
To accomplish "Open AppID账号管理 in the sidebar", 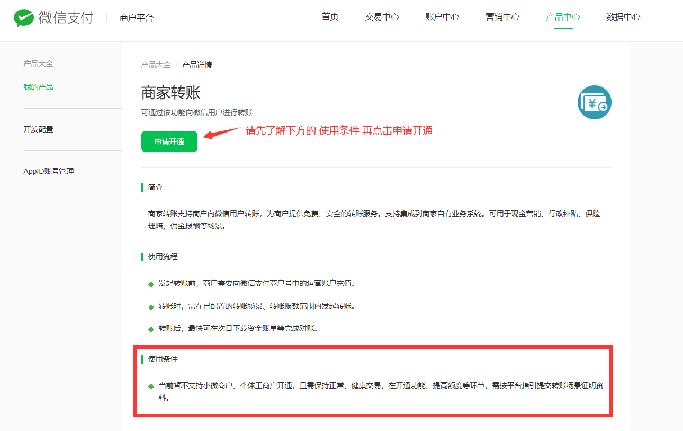I will click(x=49, y=171).
